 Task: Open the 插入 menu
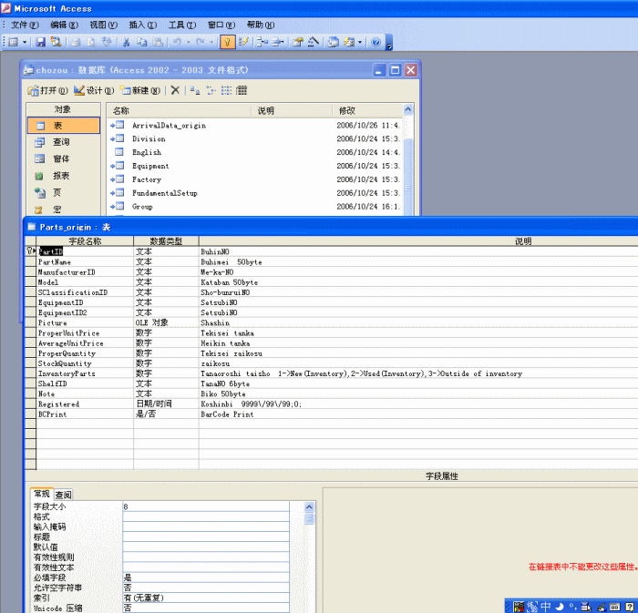(143, 25)
